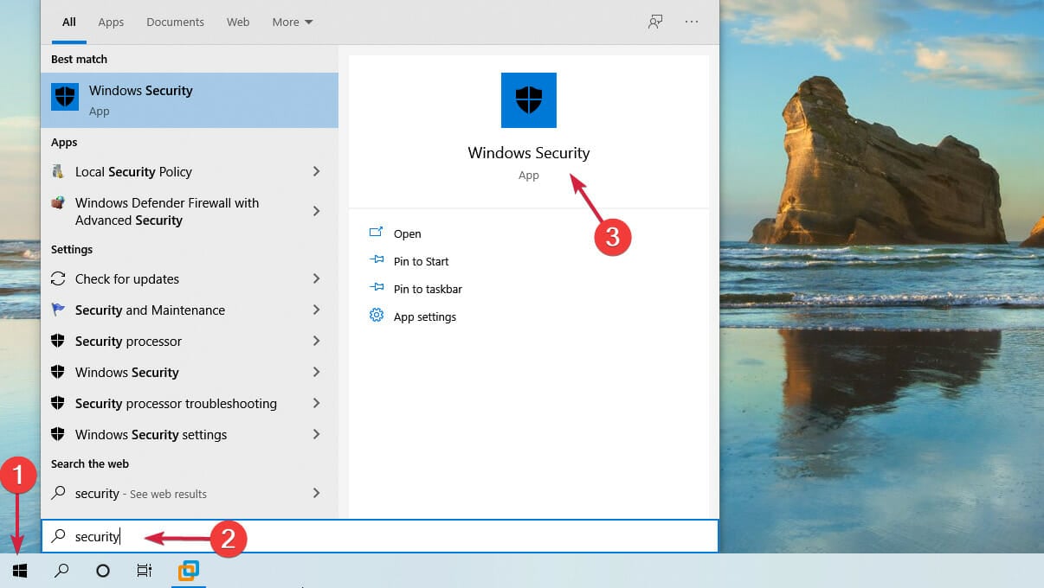Click the Security and Maintenance flag icon
The width and height of the screenshot is (1044, 588).
(58, 310)
